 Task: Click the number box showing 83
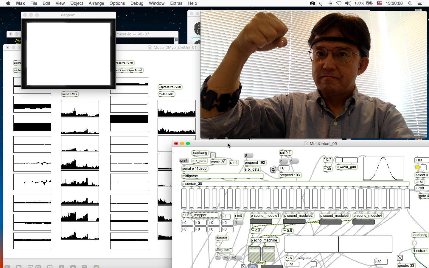(x=422, y=160)
